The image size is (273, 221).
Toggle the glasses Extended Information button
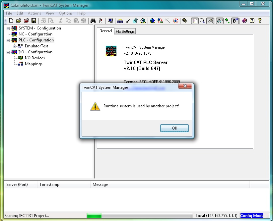[x=220, y=21]
